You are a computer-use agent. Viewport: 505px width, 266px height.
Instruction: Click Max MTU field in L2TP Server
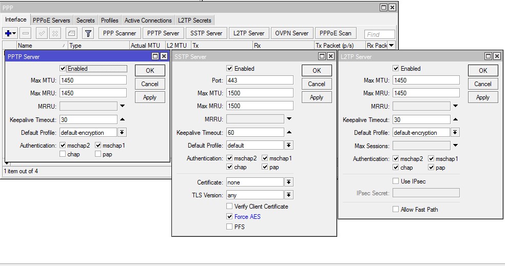(x=426, y=80)
